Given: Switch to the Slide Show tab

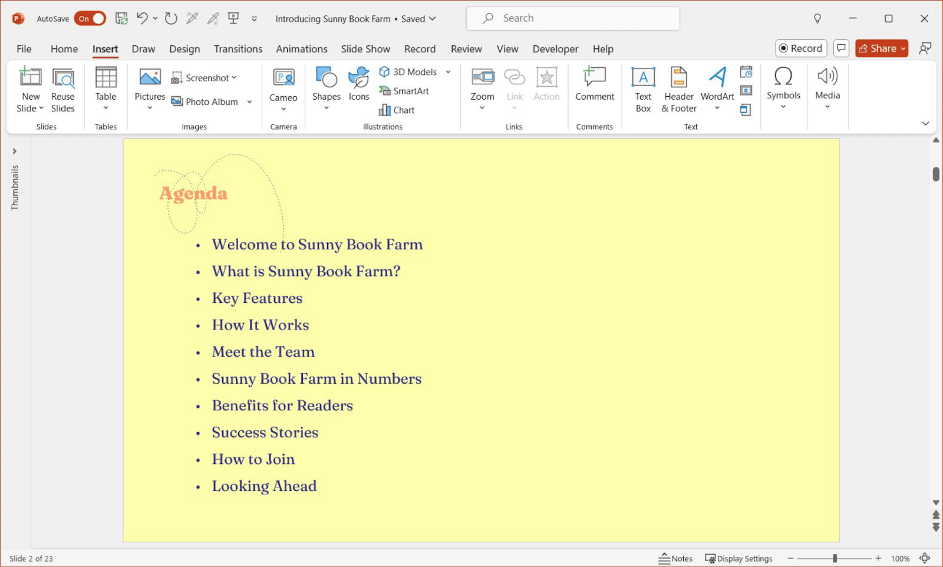Looking at the screenshot, I should click(365, 49).
